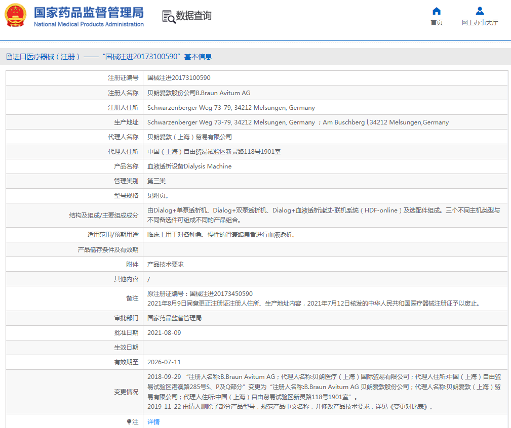Click the 贝朗爱敦股份公司B.Braun Avitum AG registrant value

pyautogui.click(x=199, y=93)
